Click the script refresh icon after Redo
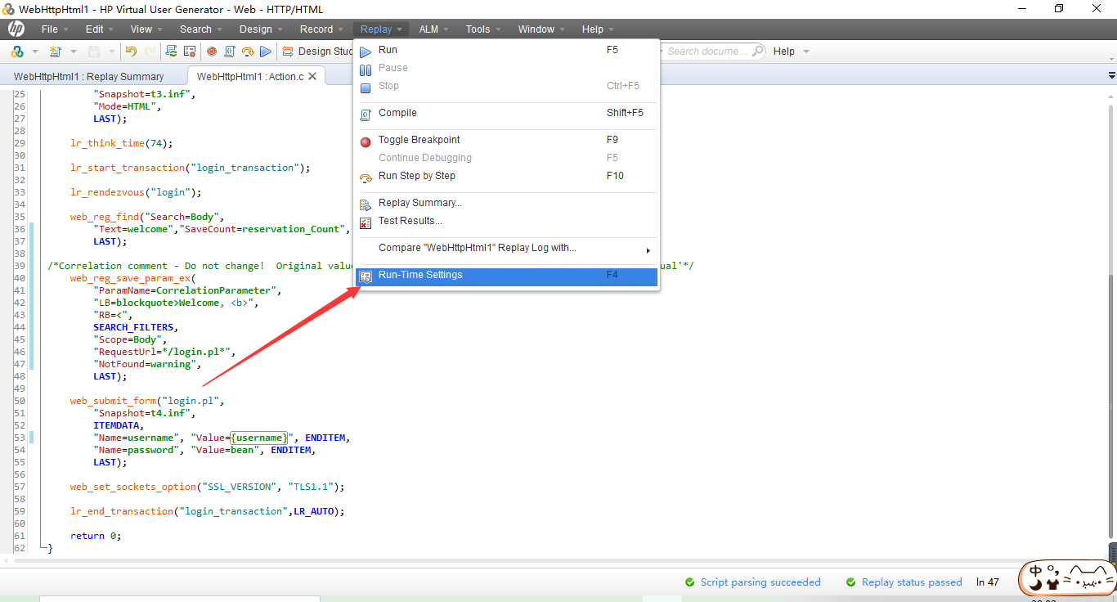1117x602 pixels. point(171,52)
